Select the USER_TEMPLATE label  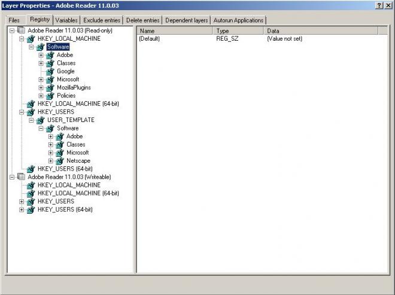71,120
